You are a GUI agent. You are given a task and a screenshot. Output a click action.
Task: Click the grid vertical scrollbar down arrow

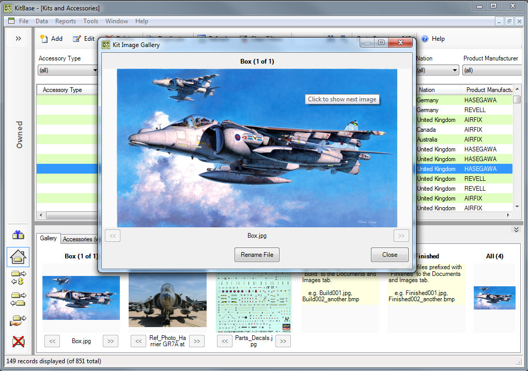tap(517, 207)
